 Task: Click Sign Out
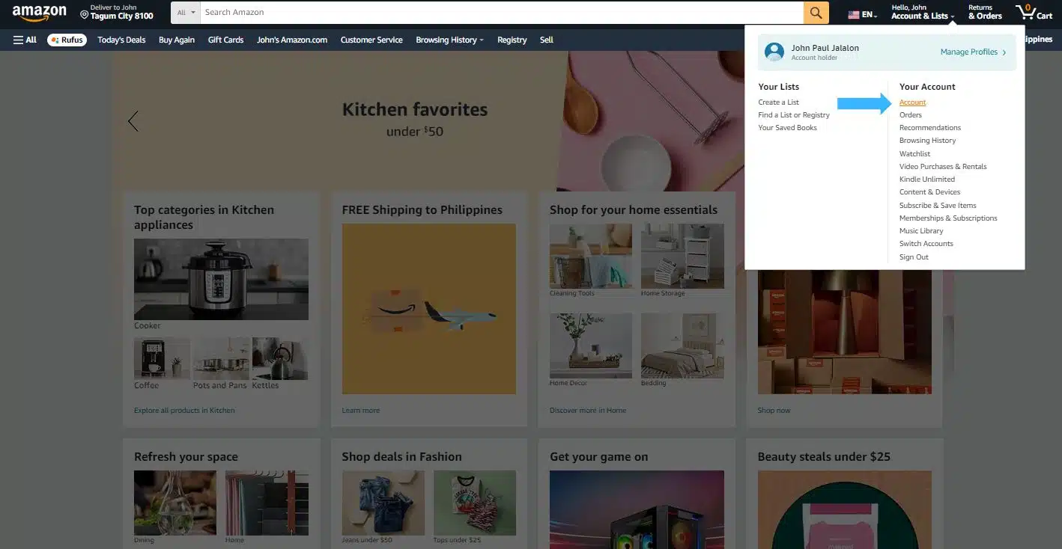click(914, 257)
